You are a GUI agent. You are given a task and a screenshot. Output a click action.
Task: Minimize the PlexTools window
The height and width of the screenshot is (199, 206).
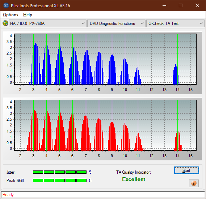pos(164,5)
